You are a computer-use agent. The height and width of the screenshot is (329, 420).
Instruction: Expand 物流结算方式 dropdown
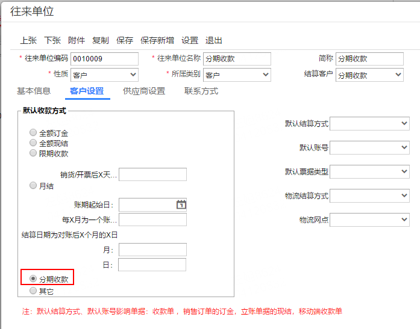tap(369, 195)
